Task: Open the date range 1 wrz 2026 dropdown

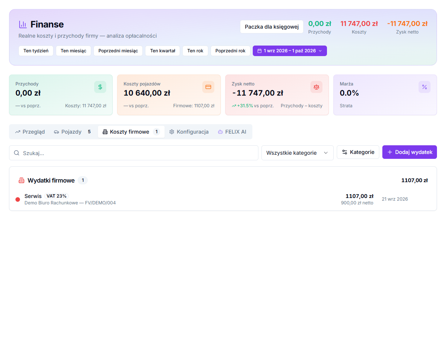Action: [290, 51]
